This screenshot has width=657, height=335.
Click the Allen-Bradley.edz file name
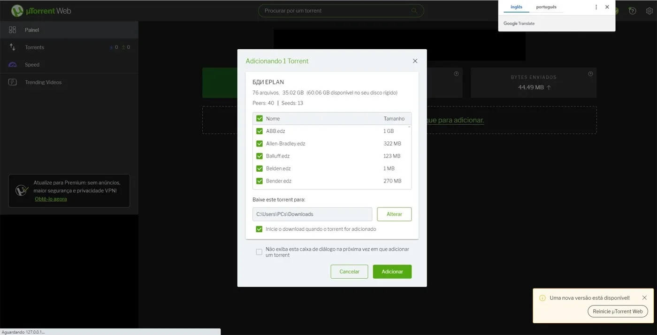tap(285, 144)
